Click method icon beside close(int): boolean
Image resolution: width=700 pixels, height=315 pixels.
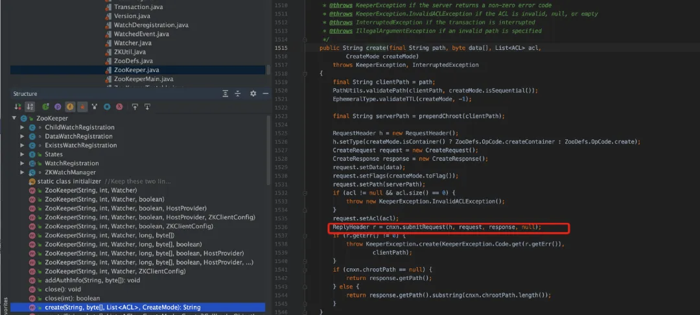[x=32, y=299]
